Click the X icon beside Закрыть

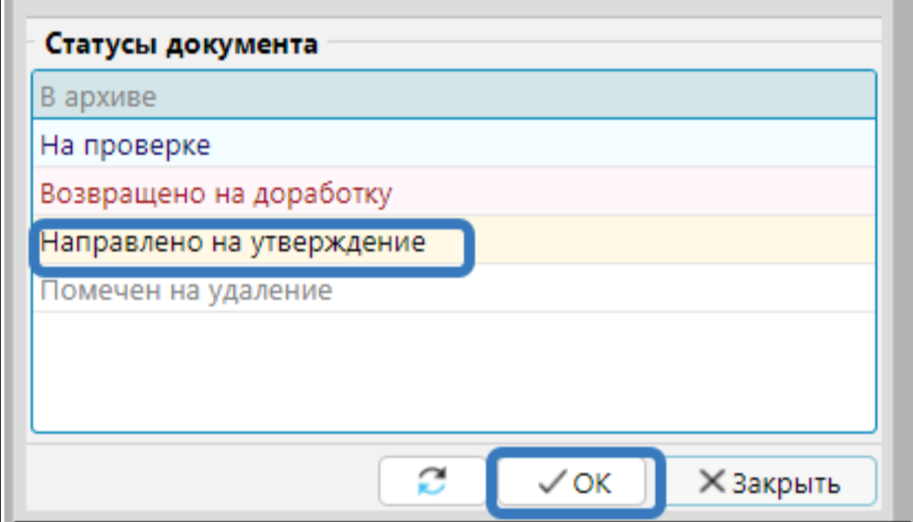[712, 482]
